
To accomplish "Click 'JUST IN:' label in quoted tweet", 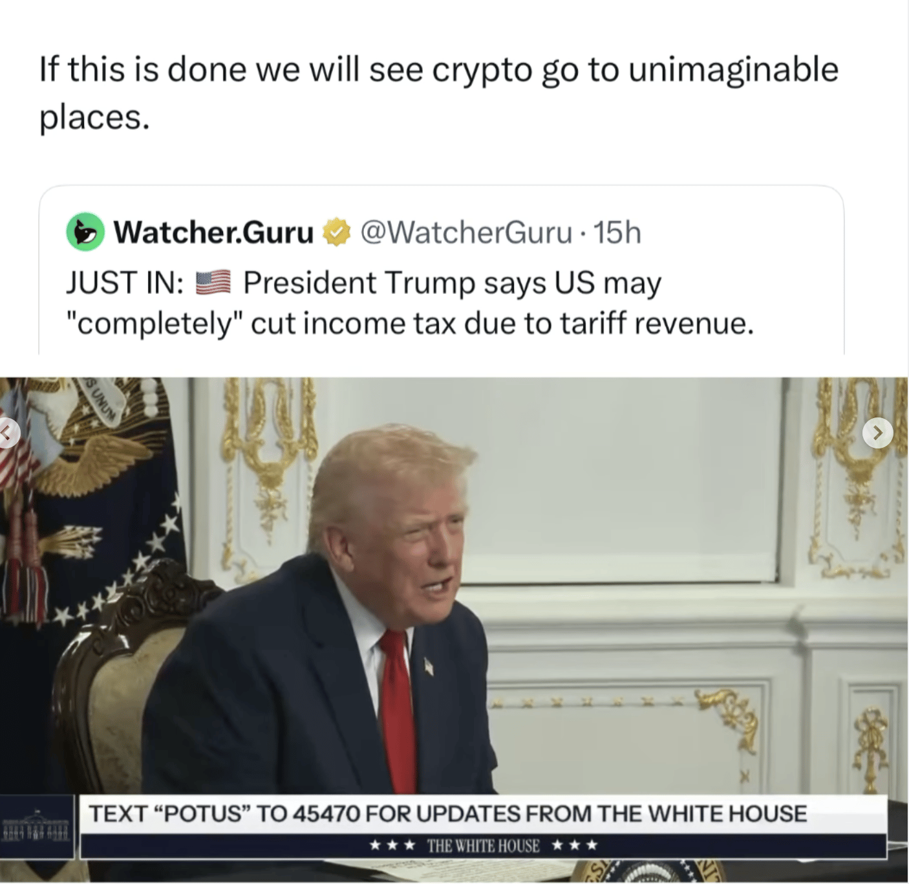I will coord(125,283).
